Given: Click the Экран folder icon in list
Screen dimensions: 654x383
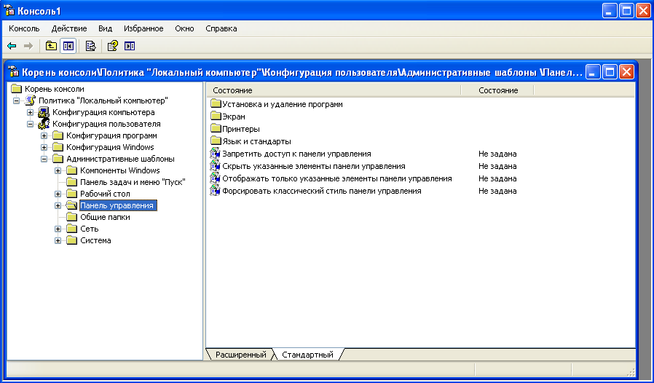Looking at the screenshot, I should (216, 117).
